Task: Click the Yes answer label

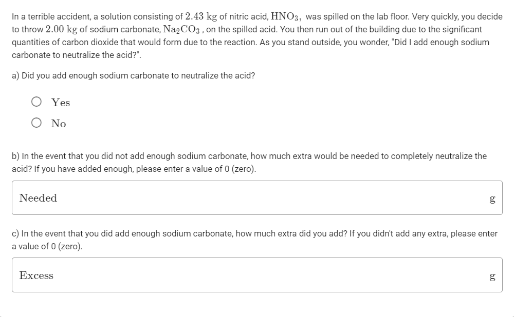Action: coord(61,103)
